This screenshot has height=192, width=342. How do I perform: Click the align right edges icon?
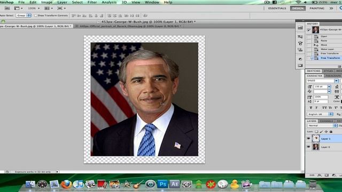point(102,15)
